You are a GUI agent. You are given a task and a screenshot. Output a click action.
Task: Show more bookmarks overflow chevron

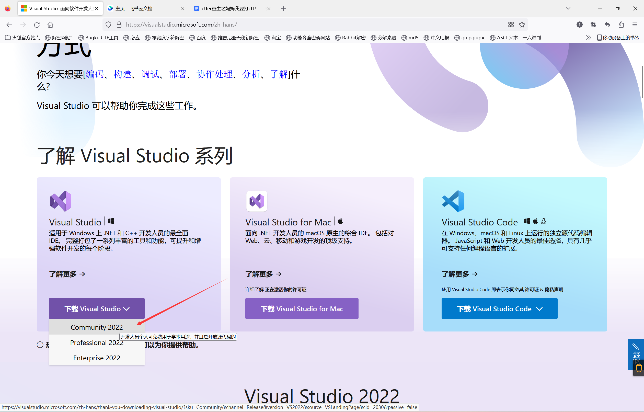(588, 38)
